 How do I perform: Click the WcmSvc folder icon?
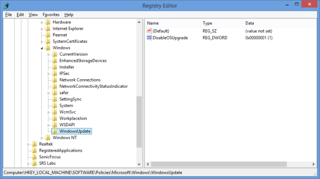click(55, 112)
